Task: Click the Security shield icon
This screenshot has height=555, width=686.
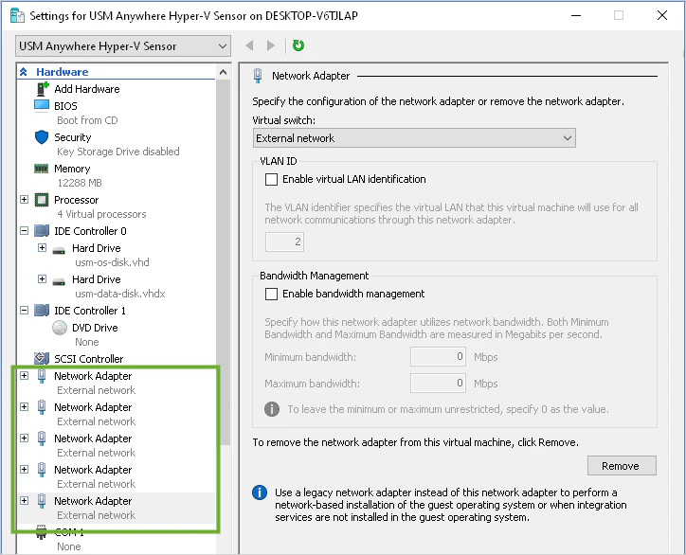Action: click(x=42, y=137)
